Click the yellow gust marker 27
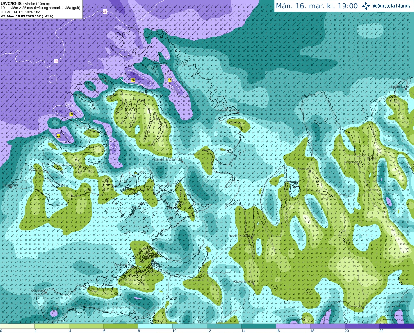 click(59, 136)
